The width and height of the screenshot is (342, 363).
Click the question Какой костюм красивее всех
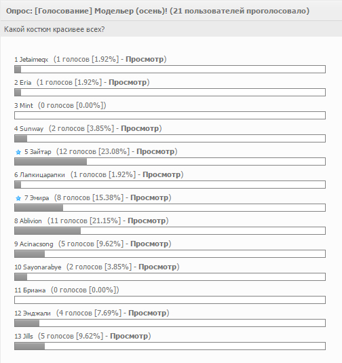coord(54,29)
